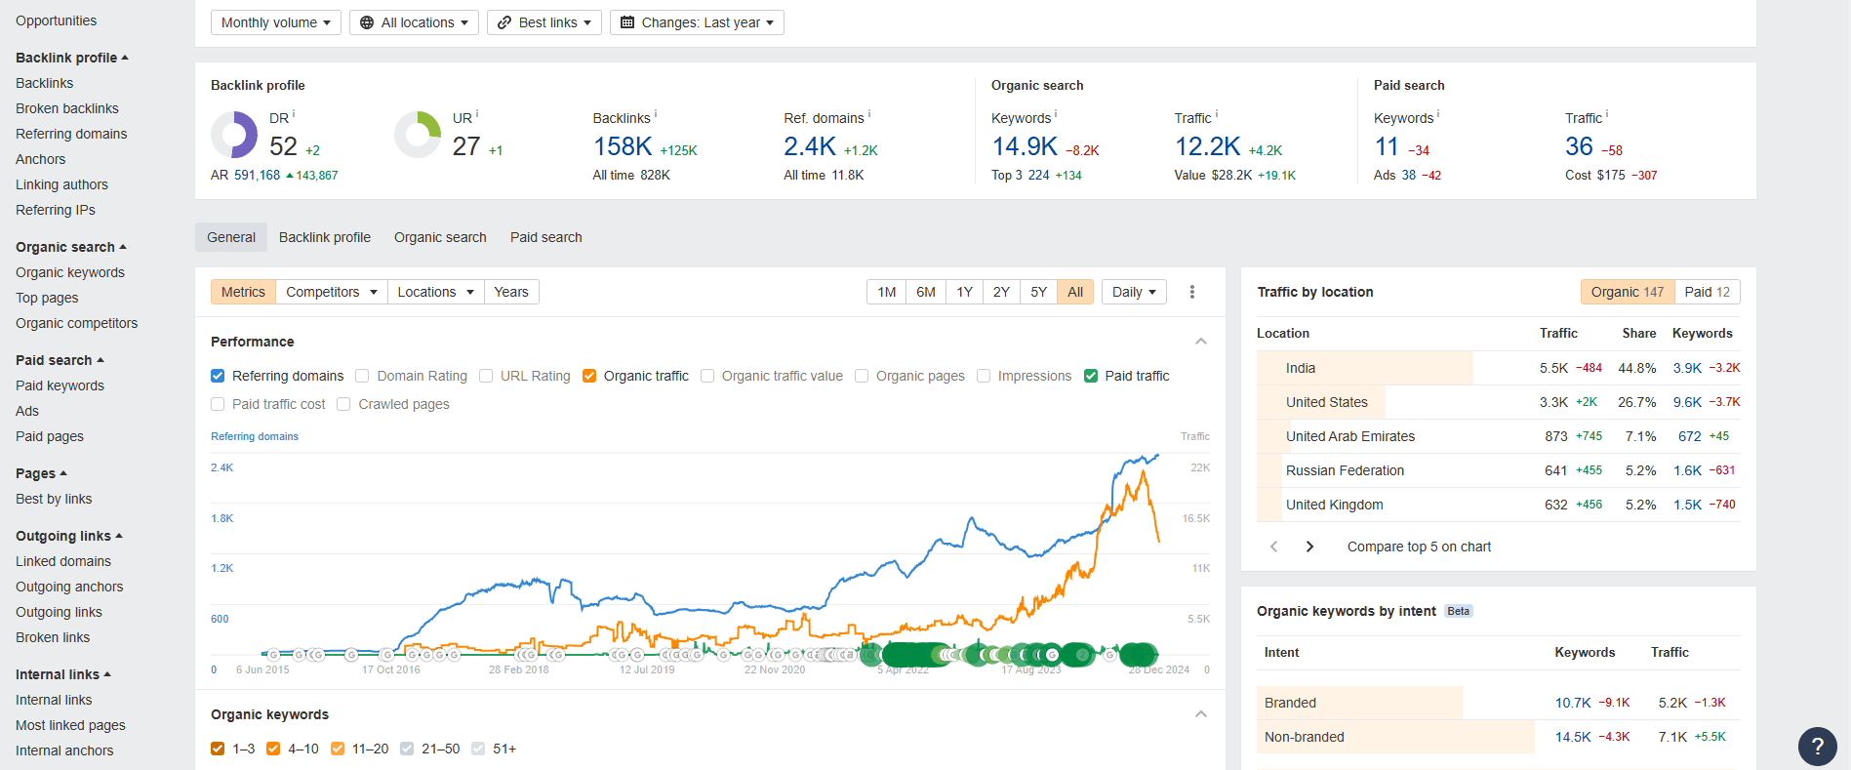Disable the Paid traffic checkbox
Screen dimensions: 1851x770
point(1091,376)
